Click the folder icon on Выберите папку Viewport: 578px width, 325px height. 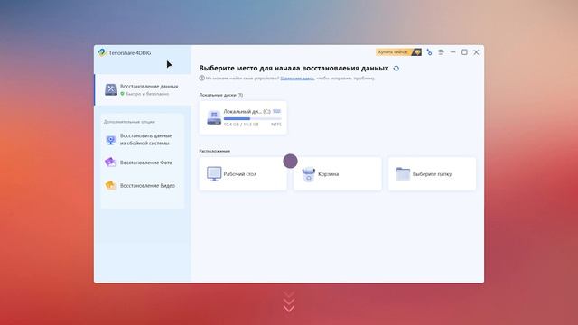(x=403, y=174)
